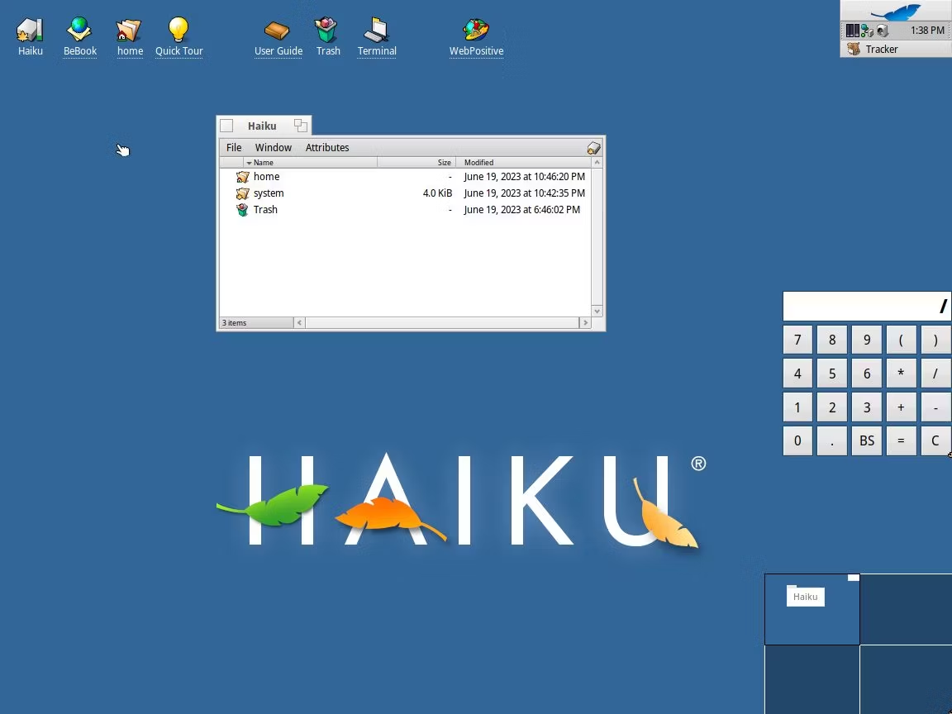
Task: Click the home modified date cell
Action: coord(525,177)
